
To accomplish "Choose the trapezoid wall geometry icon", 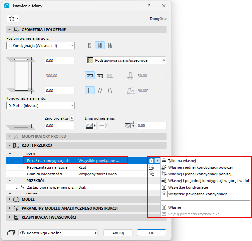I will point(100,76).
